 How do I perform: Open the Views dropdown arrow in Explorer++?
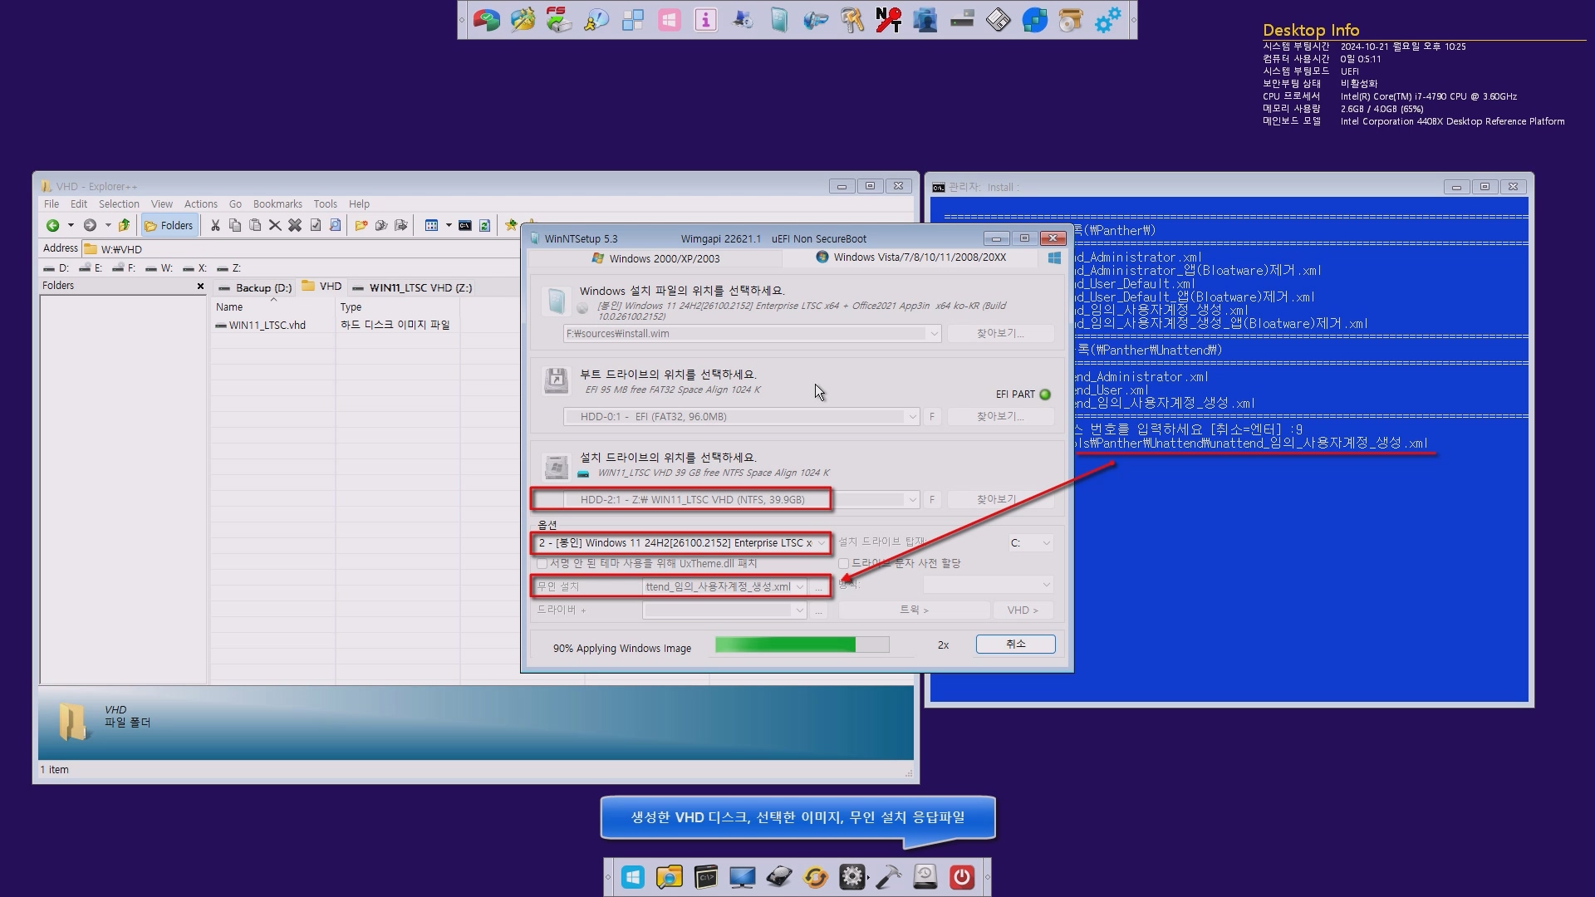449,225
